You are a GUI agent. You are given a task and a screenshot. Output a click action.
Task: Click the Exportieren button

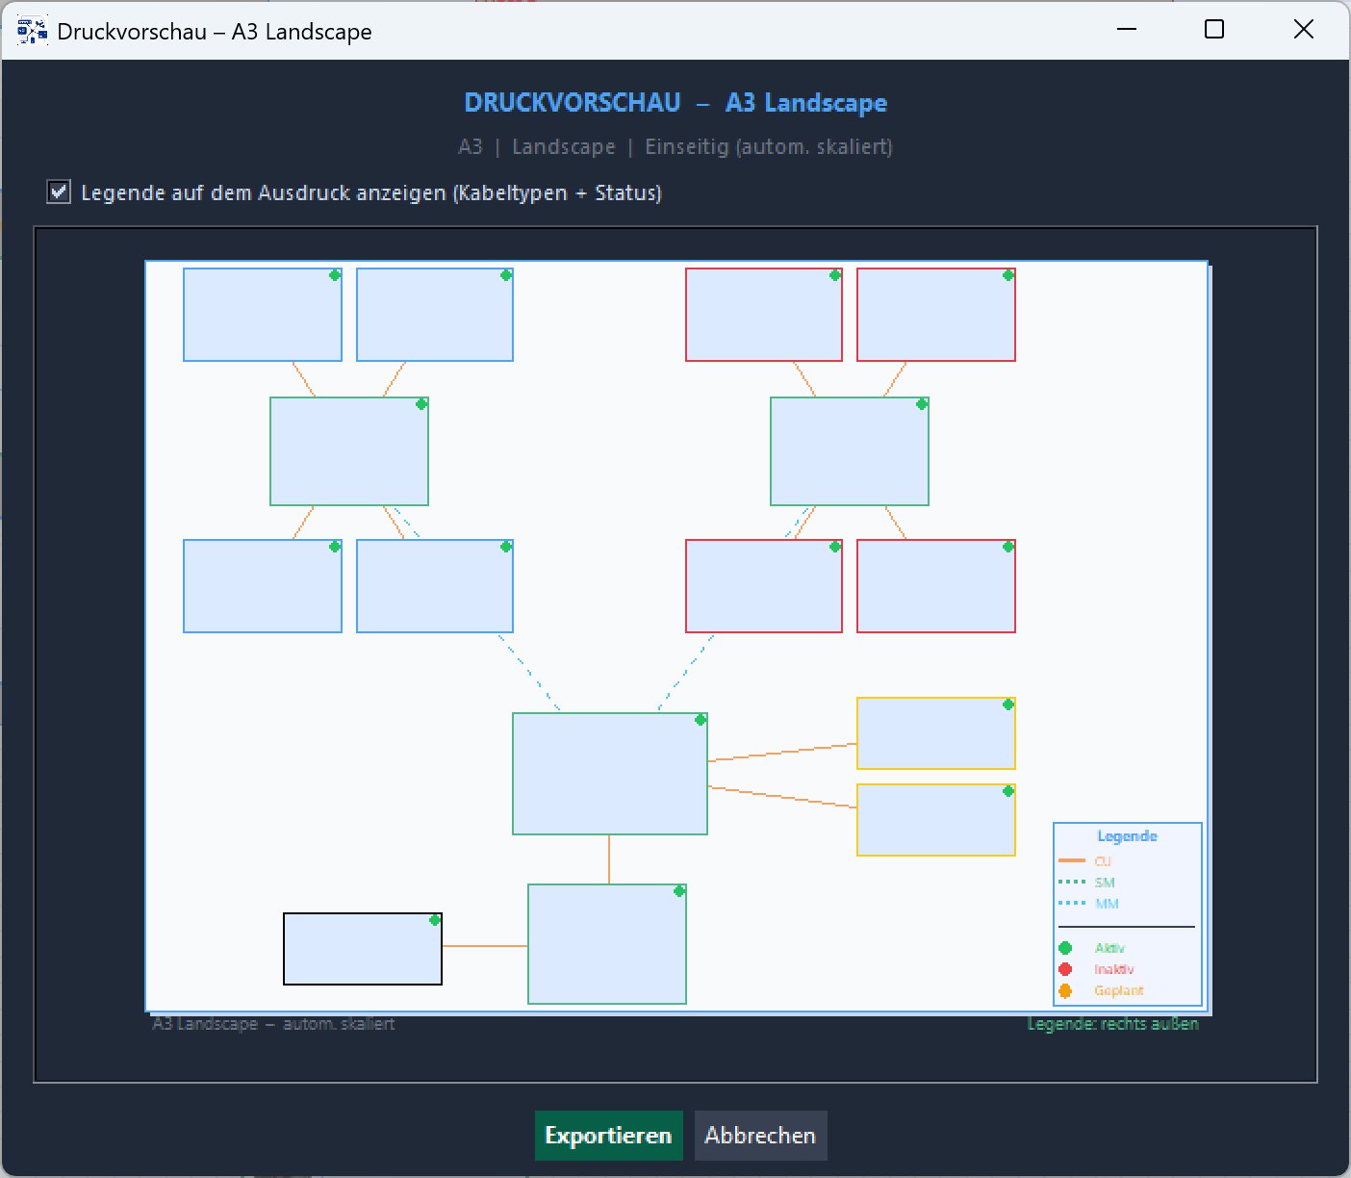(x=609, y=1136)
